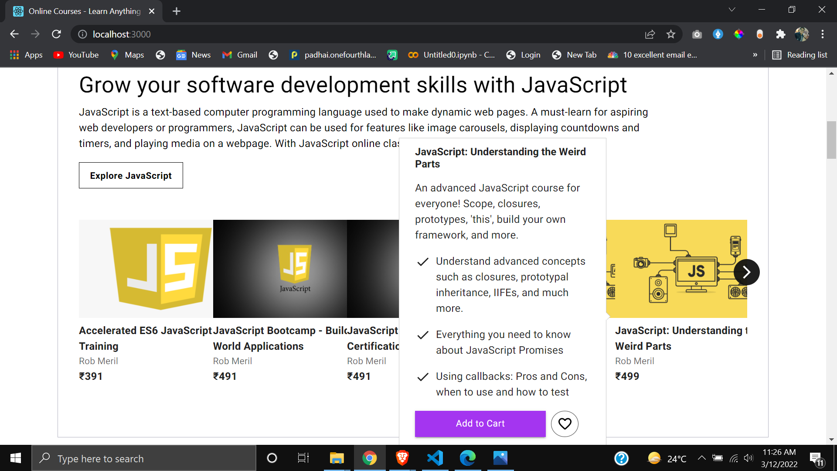
Task: Open a new browser tab
Action: (x=177, y=11)
